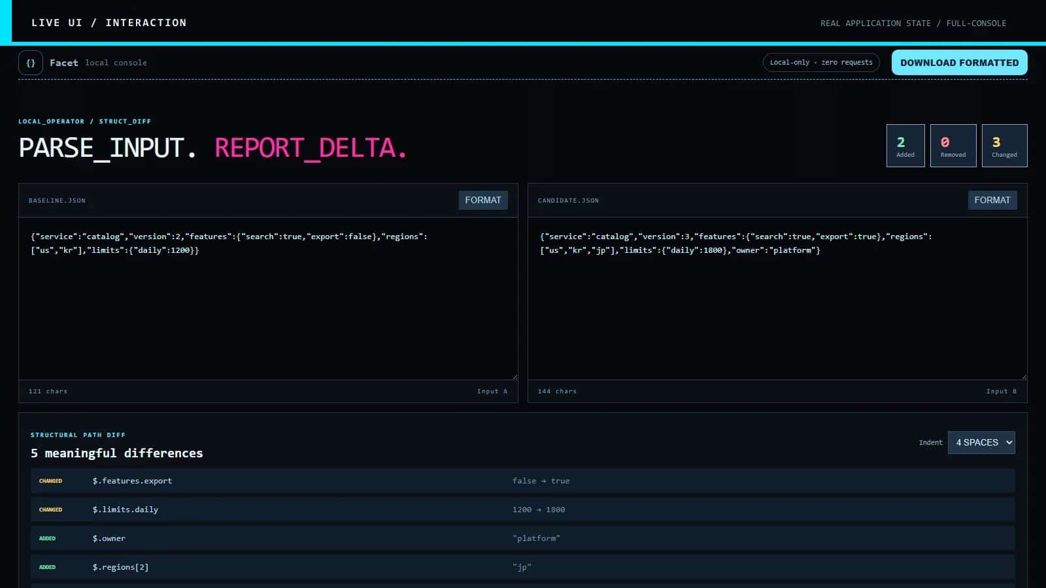1046x588 pixels.
Task: Grab the baseline text area resize handle
Action: [515, 376]
